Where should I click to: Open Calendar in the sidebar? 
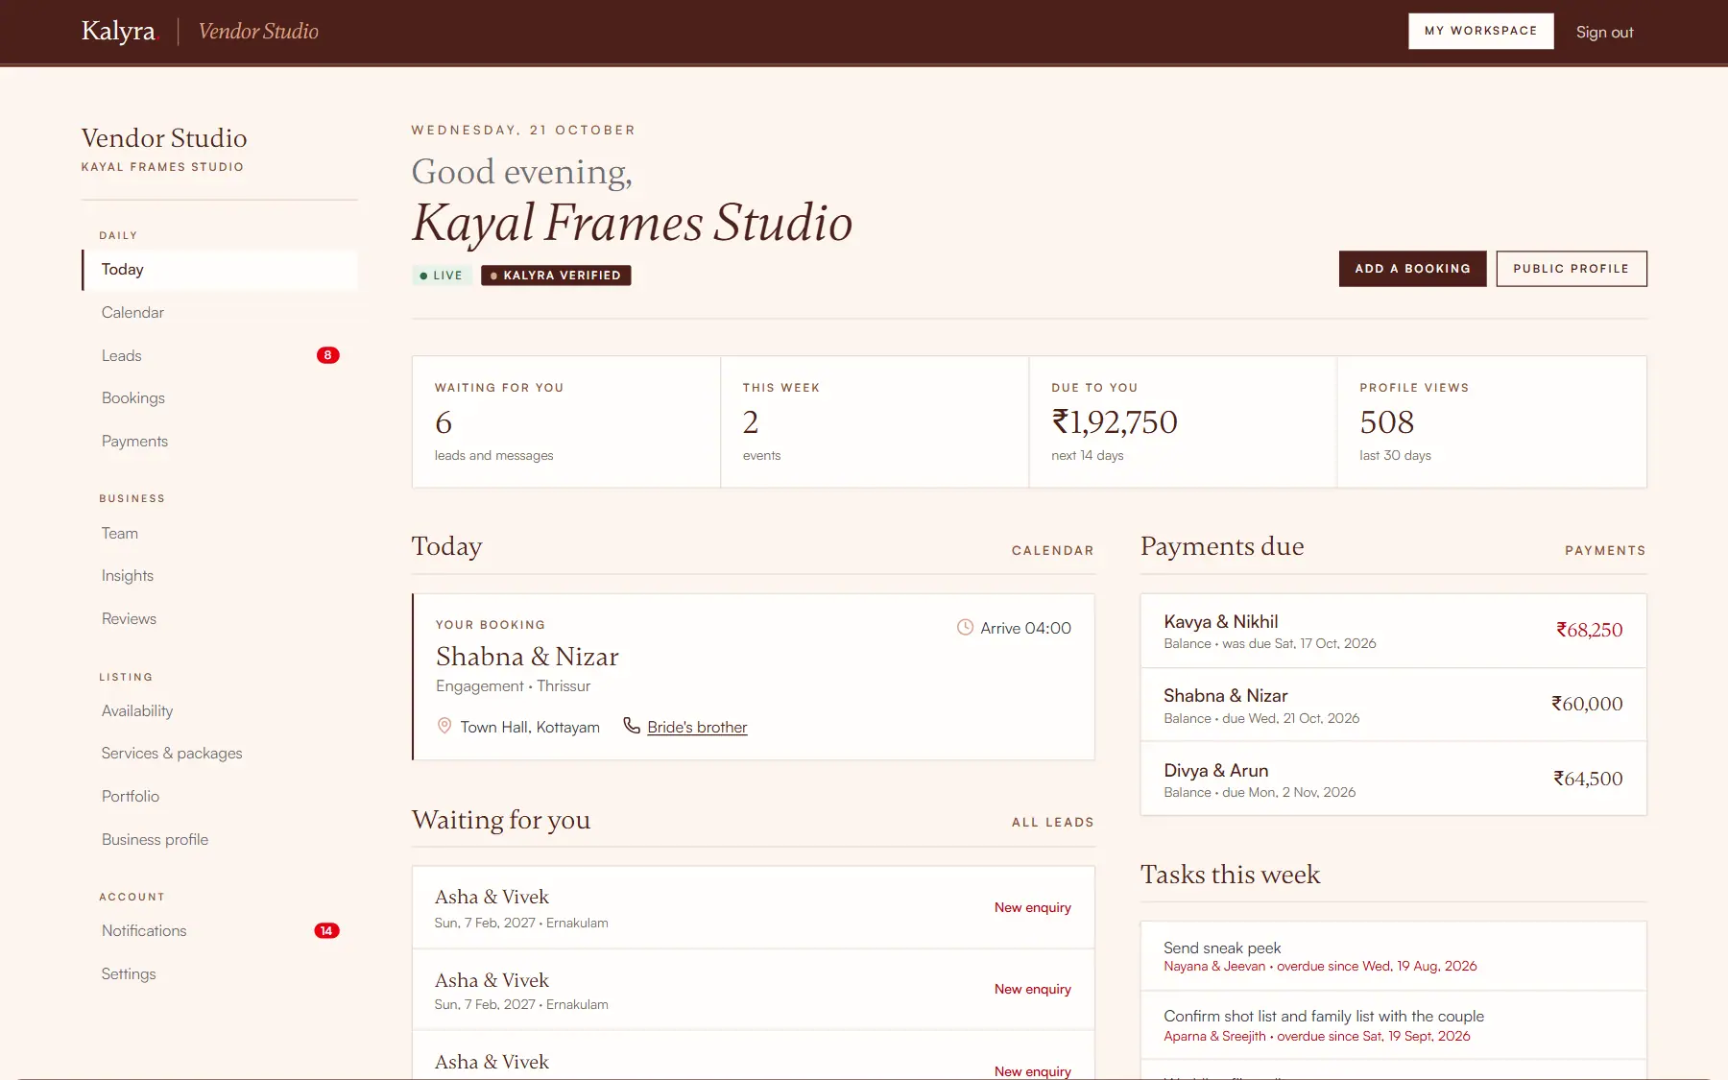tap(220, 313)
